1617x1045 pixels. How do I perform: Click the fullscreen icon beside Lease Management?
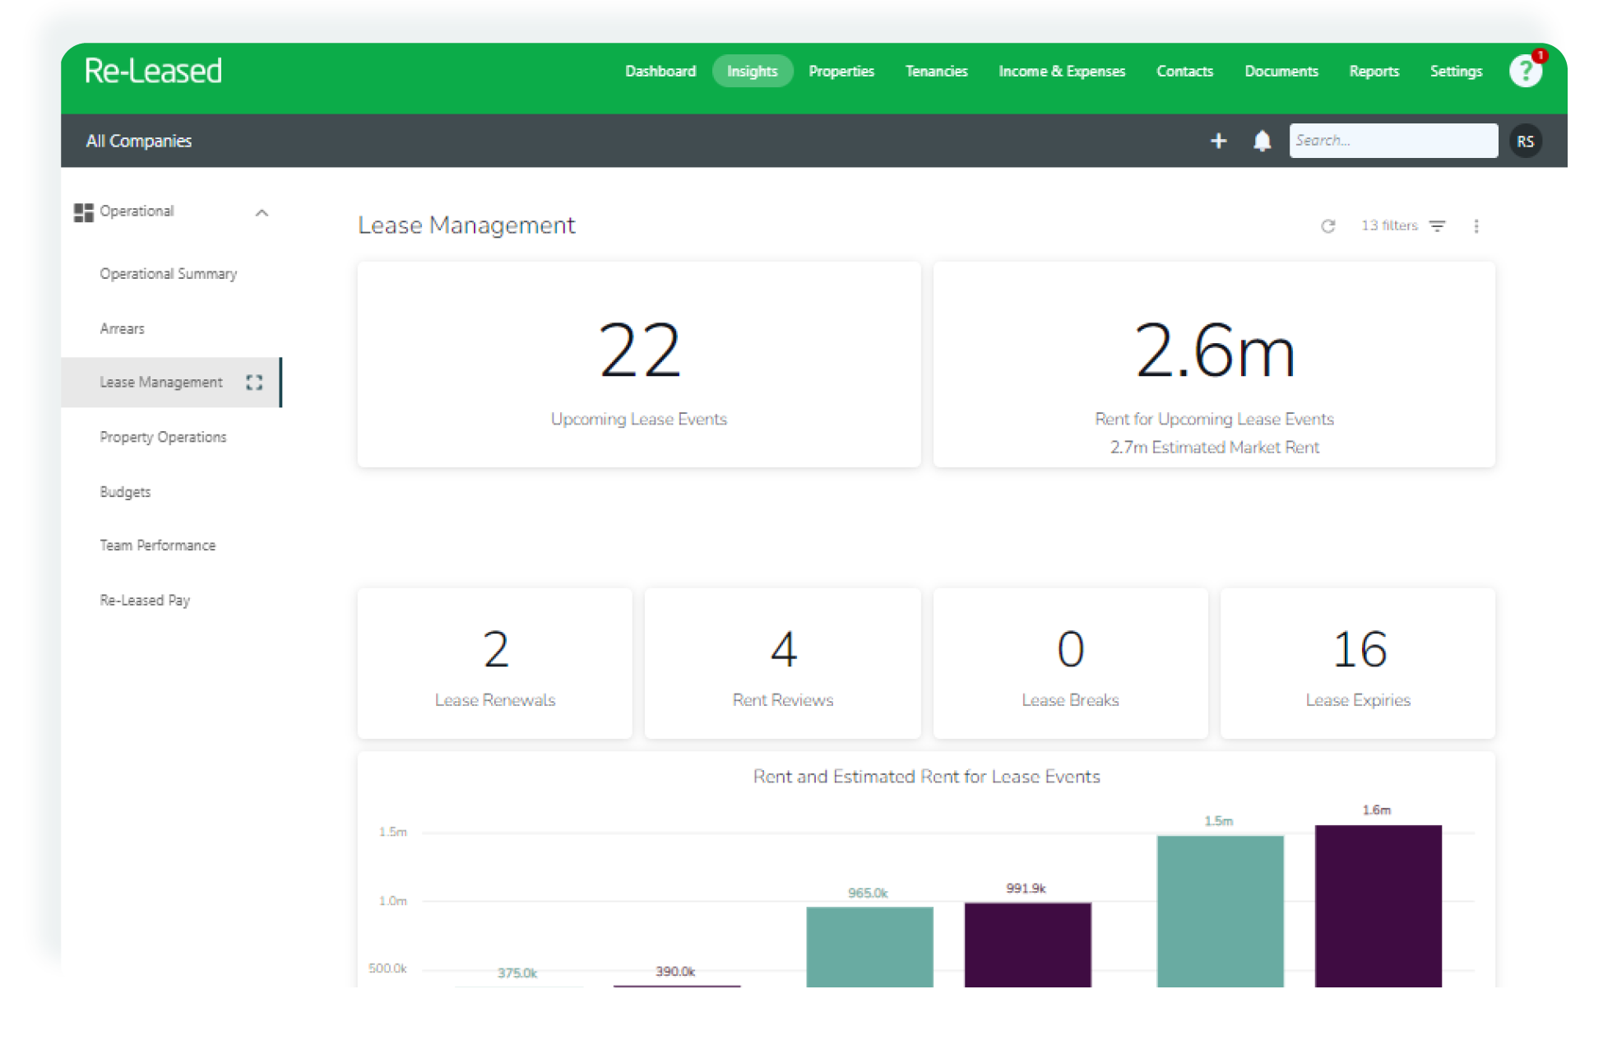[254, 383]
